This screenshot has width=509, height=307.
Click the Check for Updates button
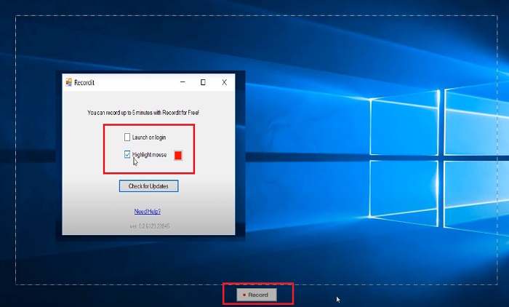tap(148, 186)
